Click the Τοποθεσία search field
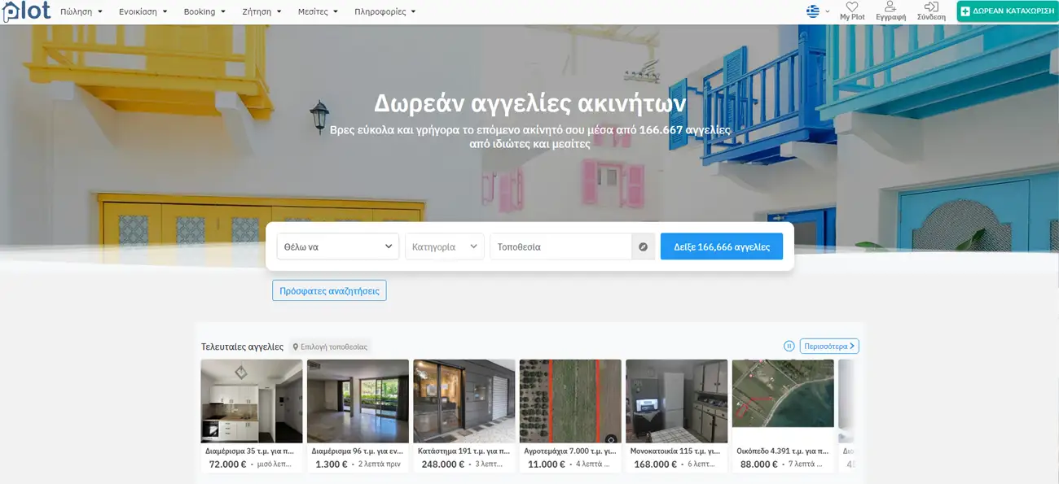 click(562, 246)
